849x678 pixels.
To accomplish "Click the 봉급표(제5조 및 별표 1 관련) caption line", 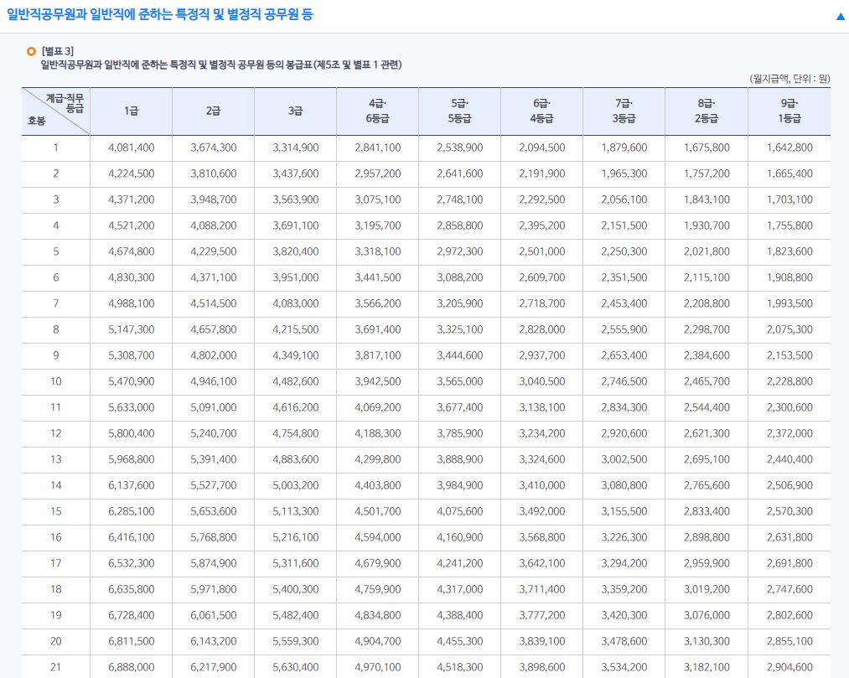I will [221, 65].
